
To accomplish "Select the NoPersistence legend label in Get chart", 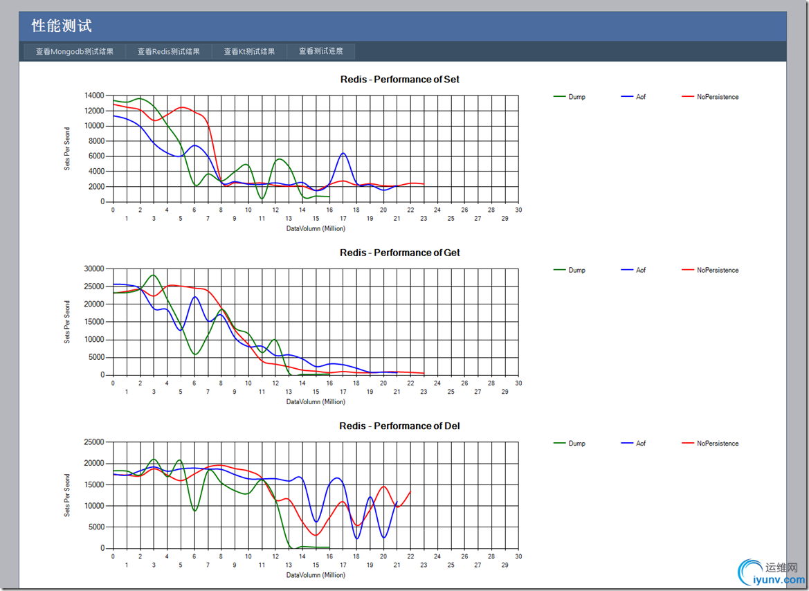I will click(x=718, y=271).
